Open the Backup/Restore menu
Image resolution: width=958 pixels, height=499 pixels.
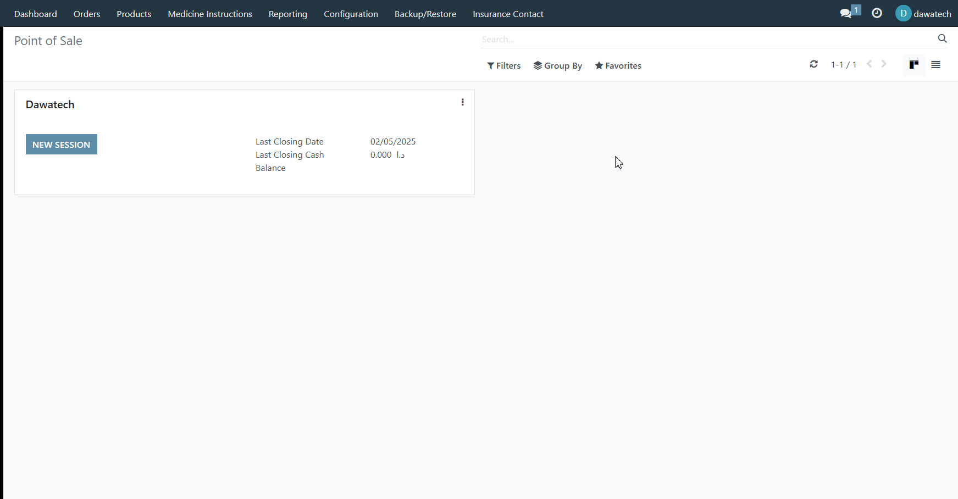click(x=425, y=14)
